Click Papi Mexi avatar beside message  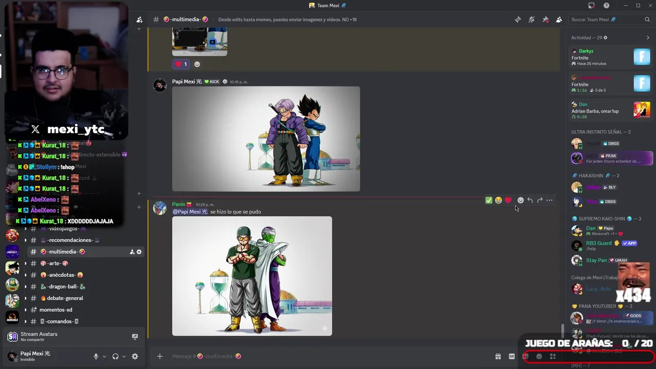(x=160, y=85)
